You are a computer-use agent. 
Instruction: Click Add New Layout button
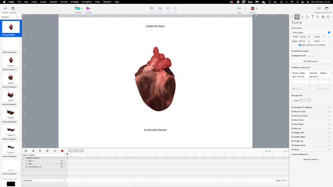pyautogui.click(x=311, y=61)
